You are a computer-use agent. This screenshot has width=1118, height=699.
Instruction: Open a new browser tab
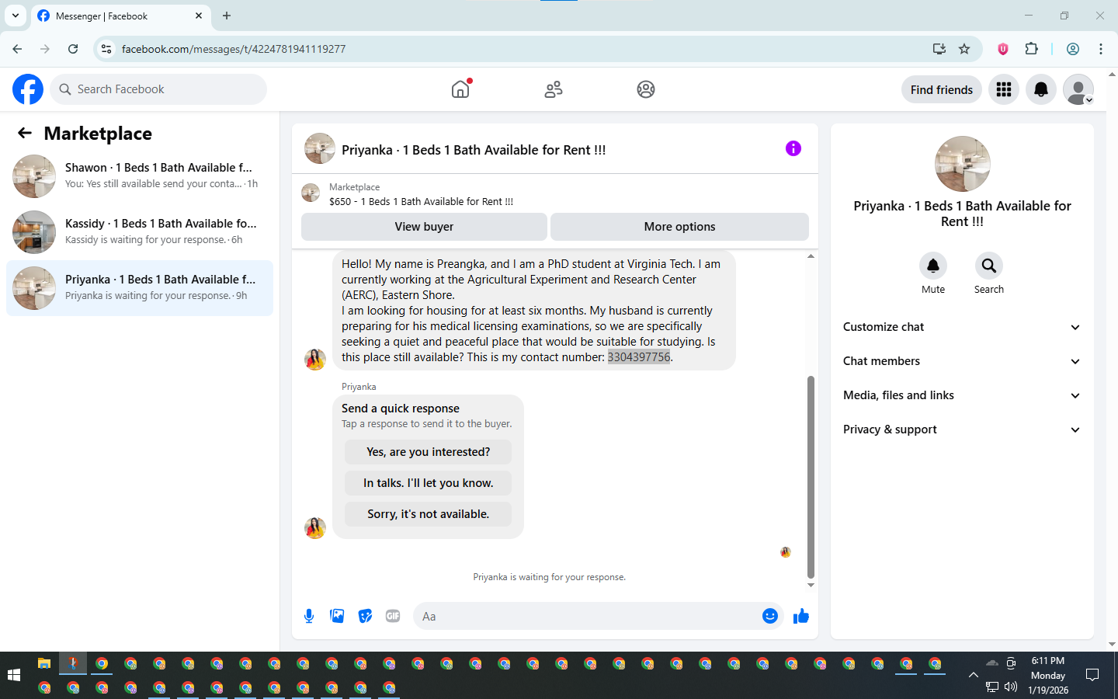[227, 16]
